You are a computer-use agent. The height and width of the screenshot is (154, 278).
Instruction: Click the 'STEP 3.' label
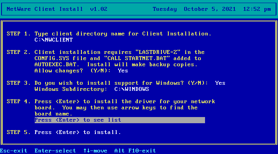[19, 83]
